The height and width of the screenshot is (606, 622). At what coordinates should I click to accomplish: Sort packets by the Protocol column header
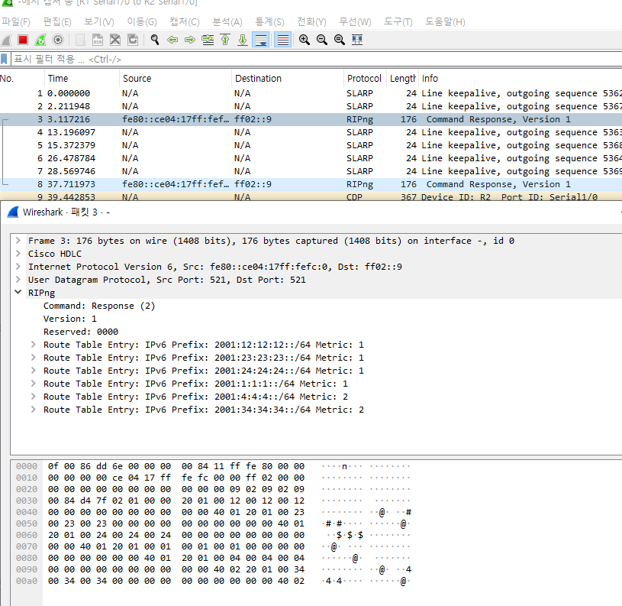pos(364,79)
